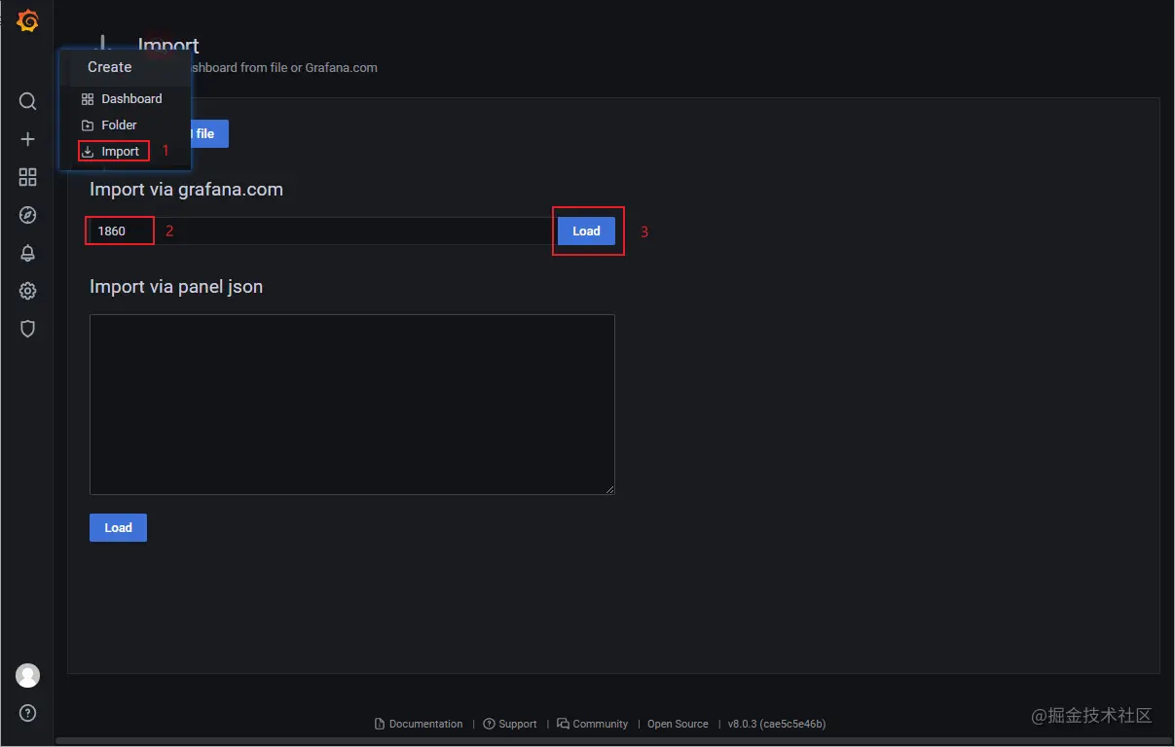The image size is (1175, 747).
Task: Open the Server Admin shield icon
Action: pos(27,329)
